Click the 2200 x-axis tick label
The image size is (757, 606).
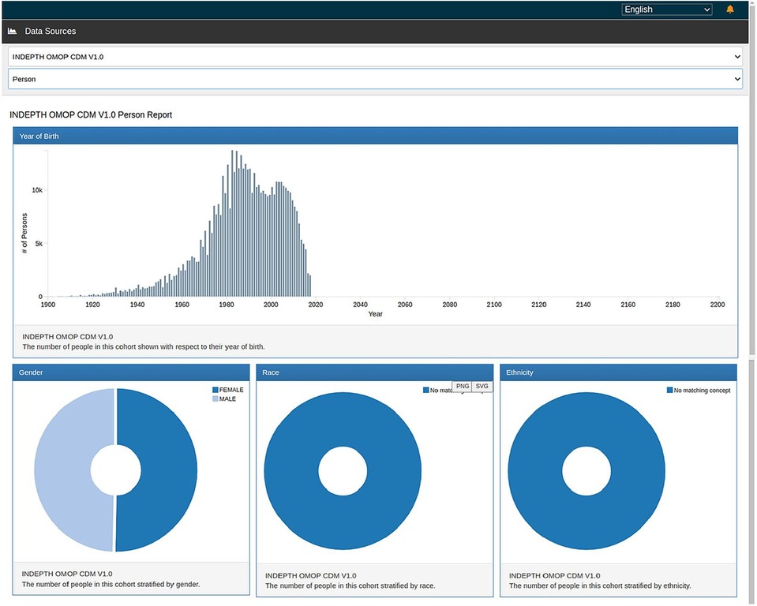point(718,305)
